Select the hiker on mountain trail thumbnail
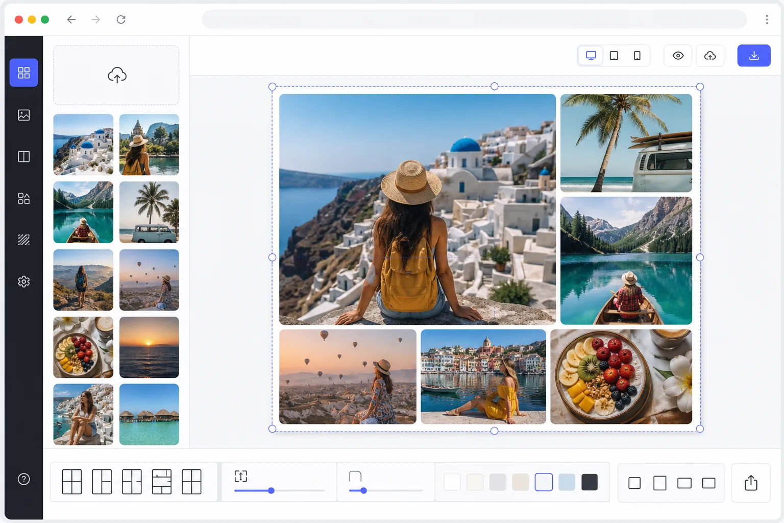This screenshot has width=784, height=523. pos(83,280)
